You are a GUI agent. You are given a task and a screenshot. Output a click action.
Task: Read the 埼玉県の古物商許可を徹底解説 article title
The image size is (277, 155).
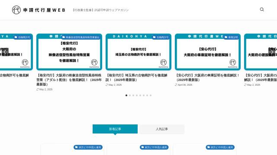point(137,77)
